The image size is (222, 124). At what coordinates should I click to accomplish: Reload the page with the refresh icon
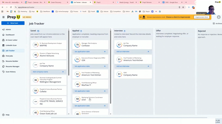[11, 7]
